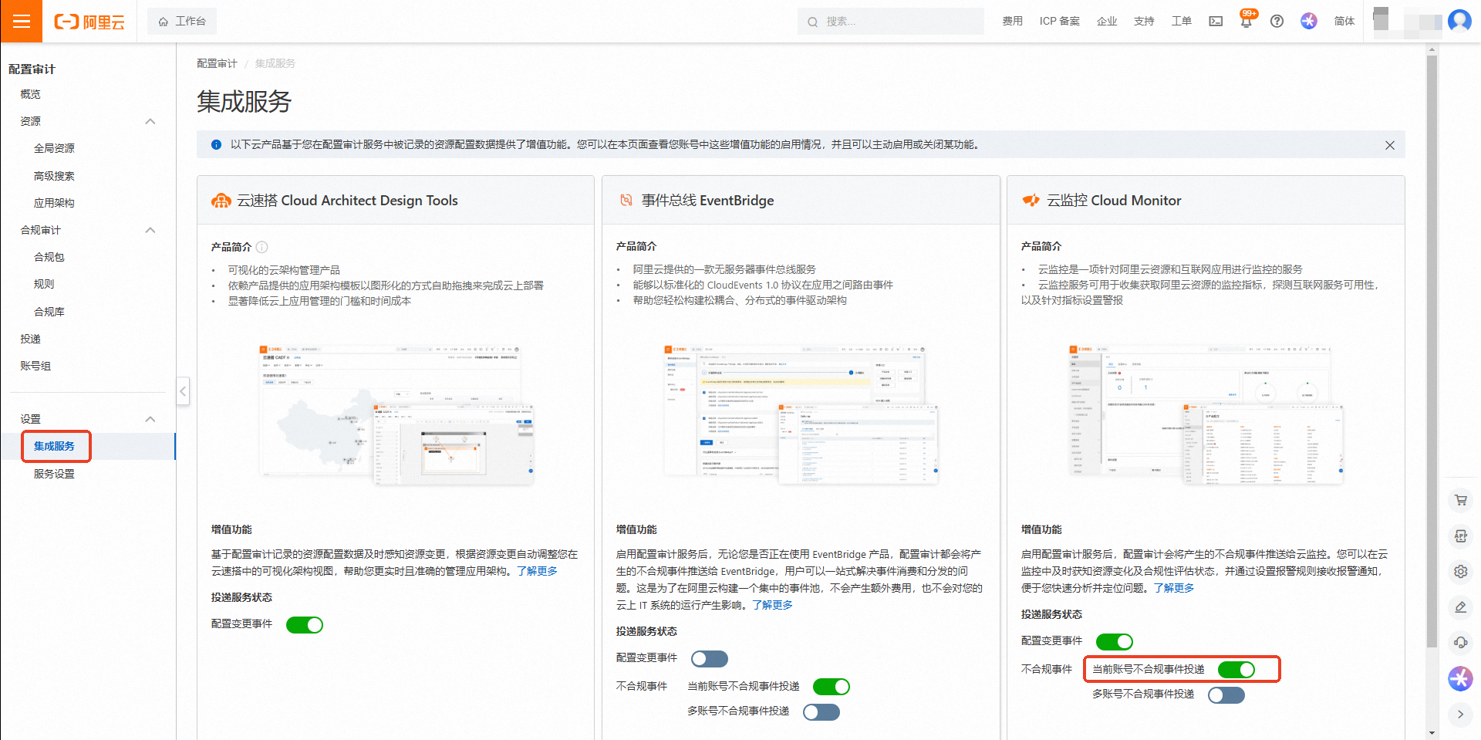This screenshot has height=740, width=1481.
Task: Open 合规库 in the sidebar
Action: point(49,312)
